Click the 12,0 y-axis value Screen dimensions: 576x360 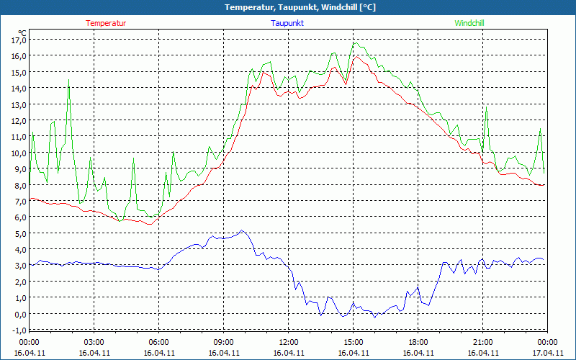(x=19, y=120)
